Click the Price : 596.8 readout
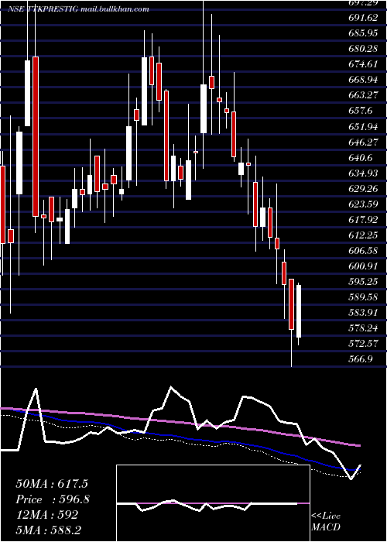387x542 pixels. point(53,500)
